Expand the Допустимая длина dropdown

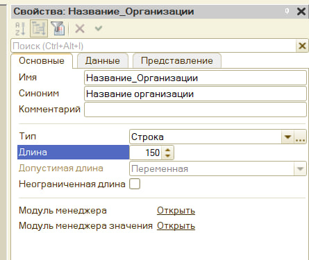(x=300, y=169)
